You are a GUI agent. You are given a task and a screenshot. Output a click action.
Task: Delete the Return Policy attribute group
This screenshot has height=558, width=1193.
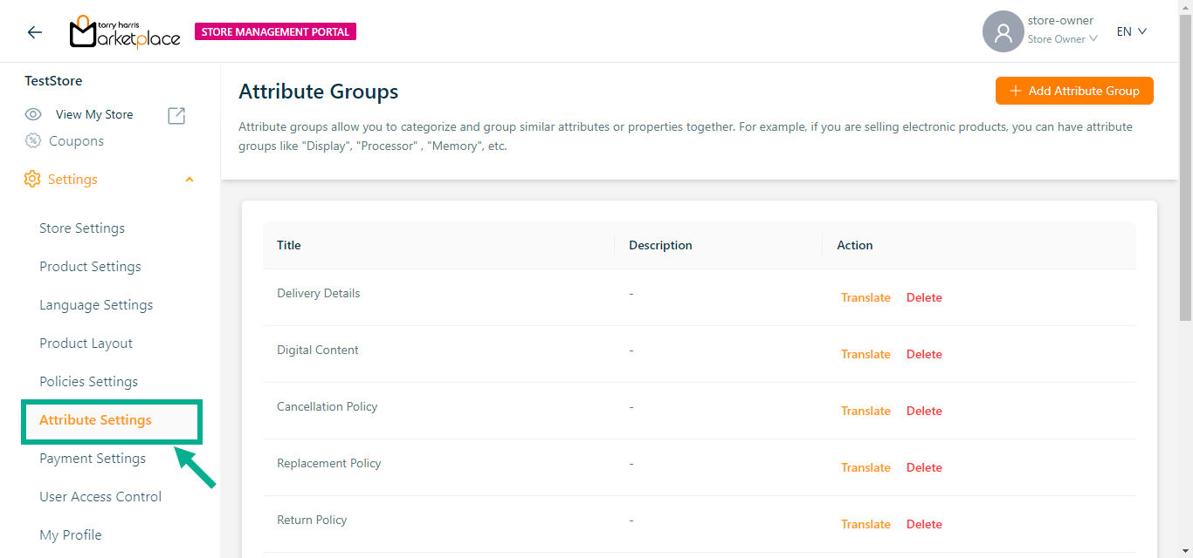pos(924,524)
